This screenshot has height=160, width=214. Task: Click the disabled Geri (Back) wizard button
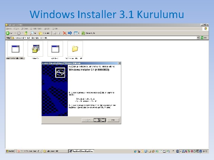click(x=88, y=120)
